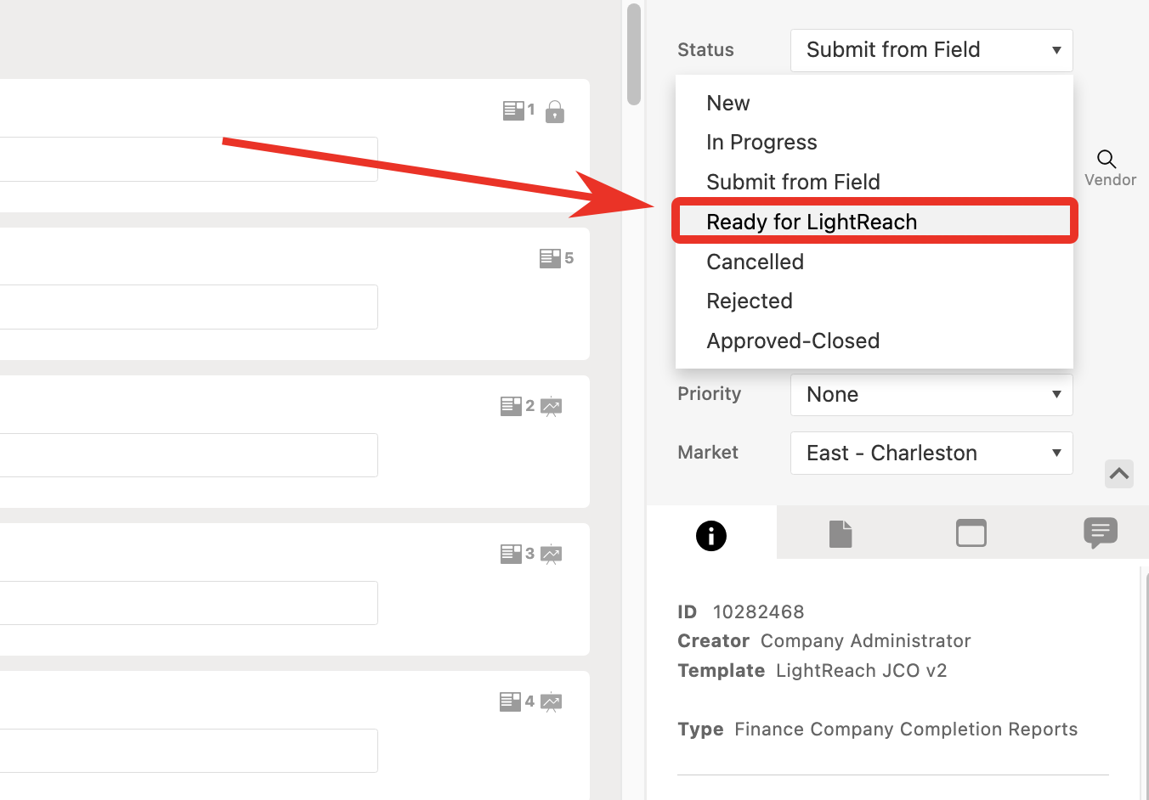This screenshot has width=1149, height=800.
Task: Open the comments speech bubble tab
Action: [x=1100, y=533]
